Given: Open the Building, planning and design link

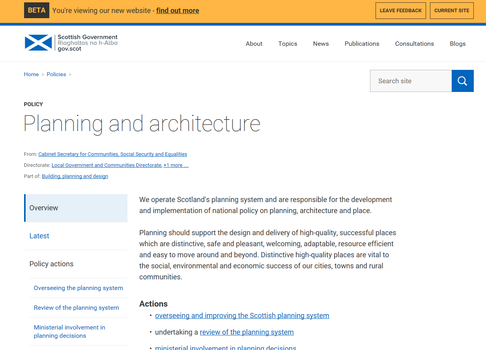Looking at the screenshot, I should [75, 176].
